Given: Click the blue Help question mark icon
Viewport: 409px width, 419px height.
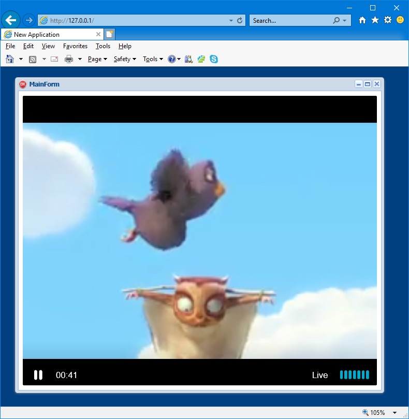Looking at the screenshot, I should 171,59.
